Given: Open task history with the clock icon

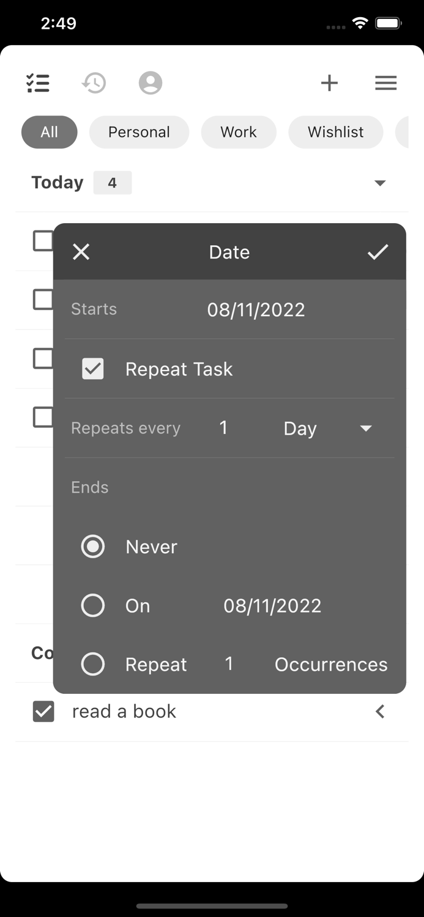Looking at the screenshot, I should pos(93,83).
